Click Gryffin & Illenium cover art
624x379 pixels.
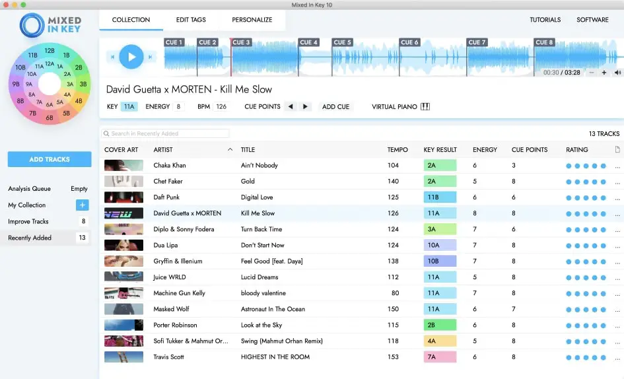123,261
